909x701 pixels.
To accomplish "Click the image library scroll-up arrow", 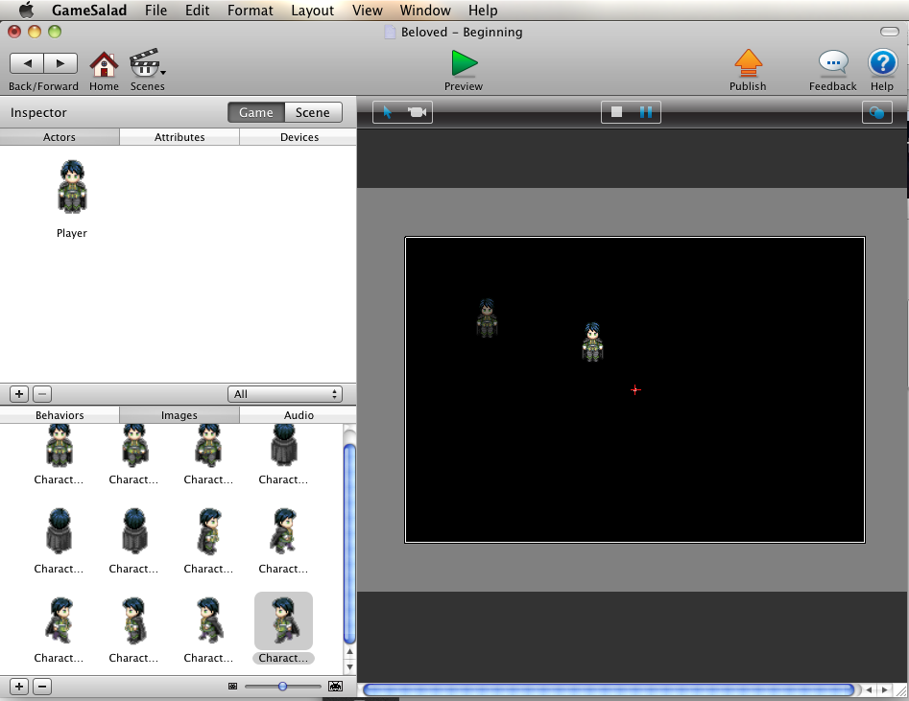I will pos(349,652).
